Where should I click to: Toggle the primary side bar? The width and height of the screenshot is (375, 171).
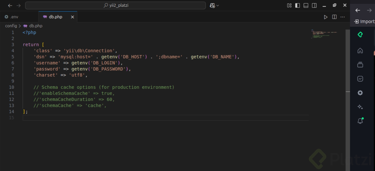[297, 5]
